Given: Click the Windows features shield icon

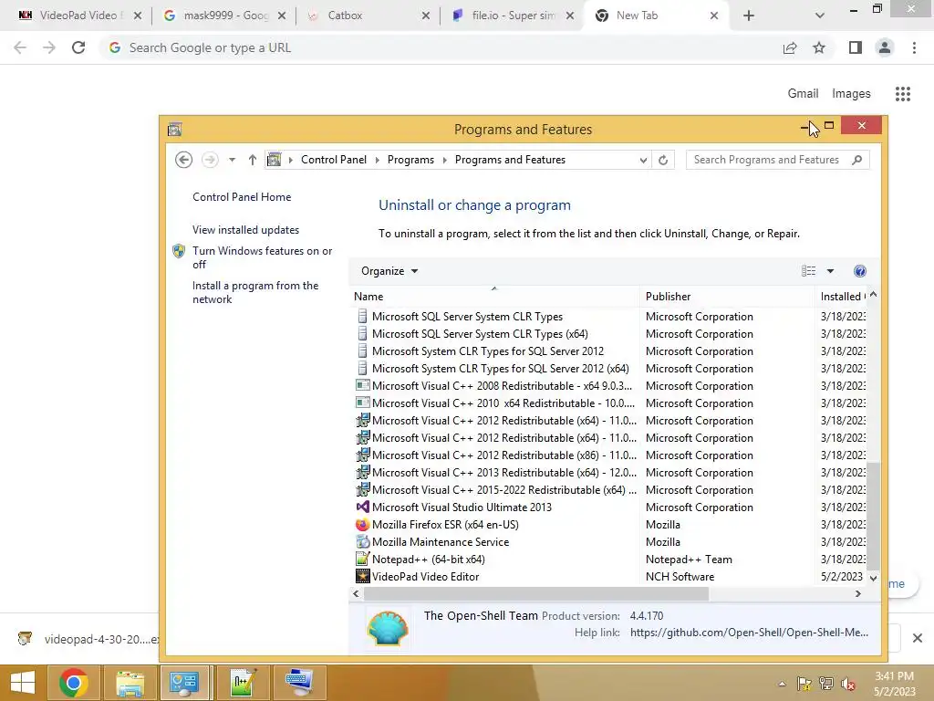Looking at the screenshot, I should [x=179, y=251].
